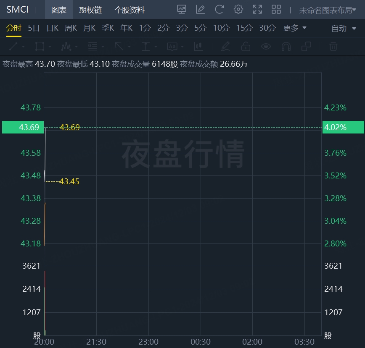Expand the wave pattern tool options
The height and width of the screenshot is (348, 365).
(x=77, y=47)
